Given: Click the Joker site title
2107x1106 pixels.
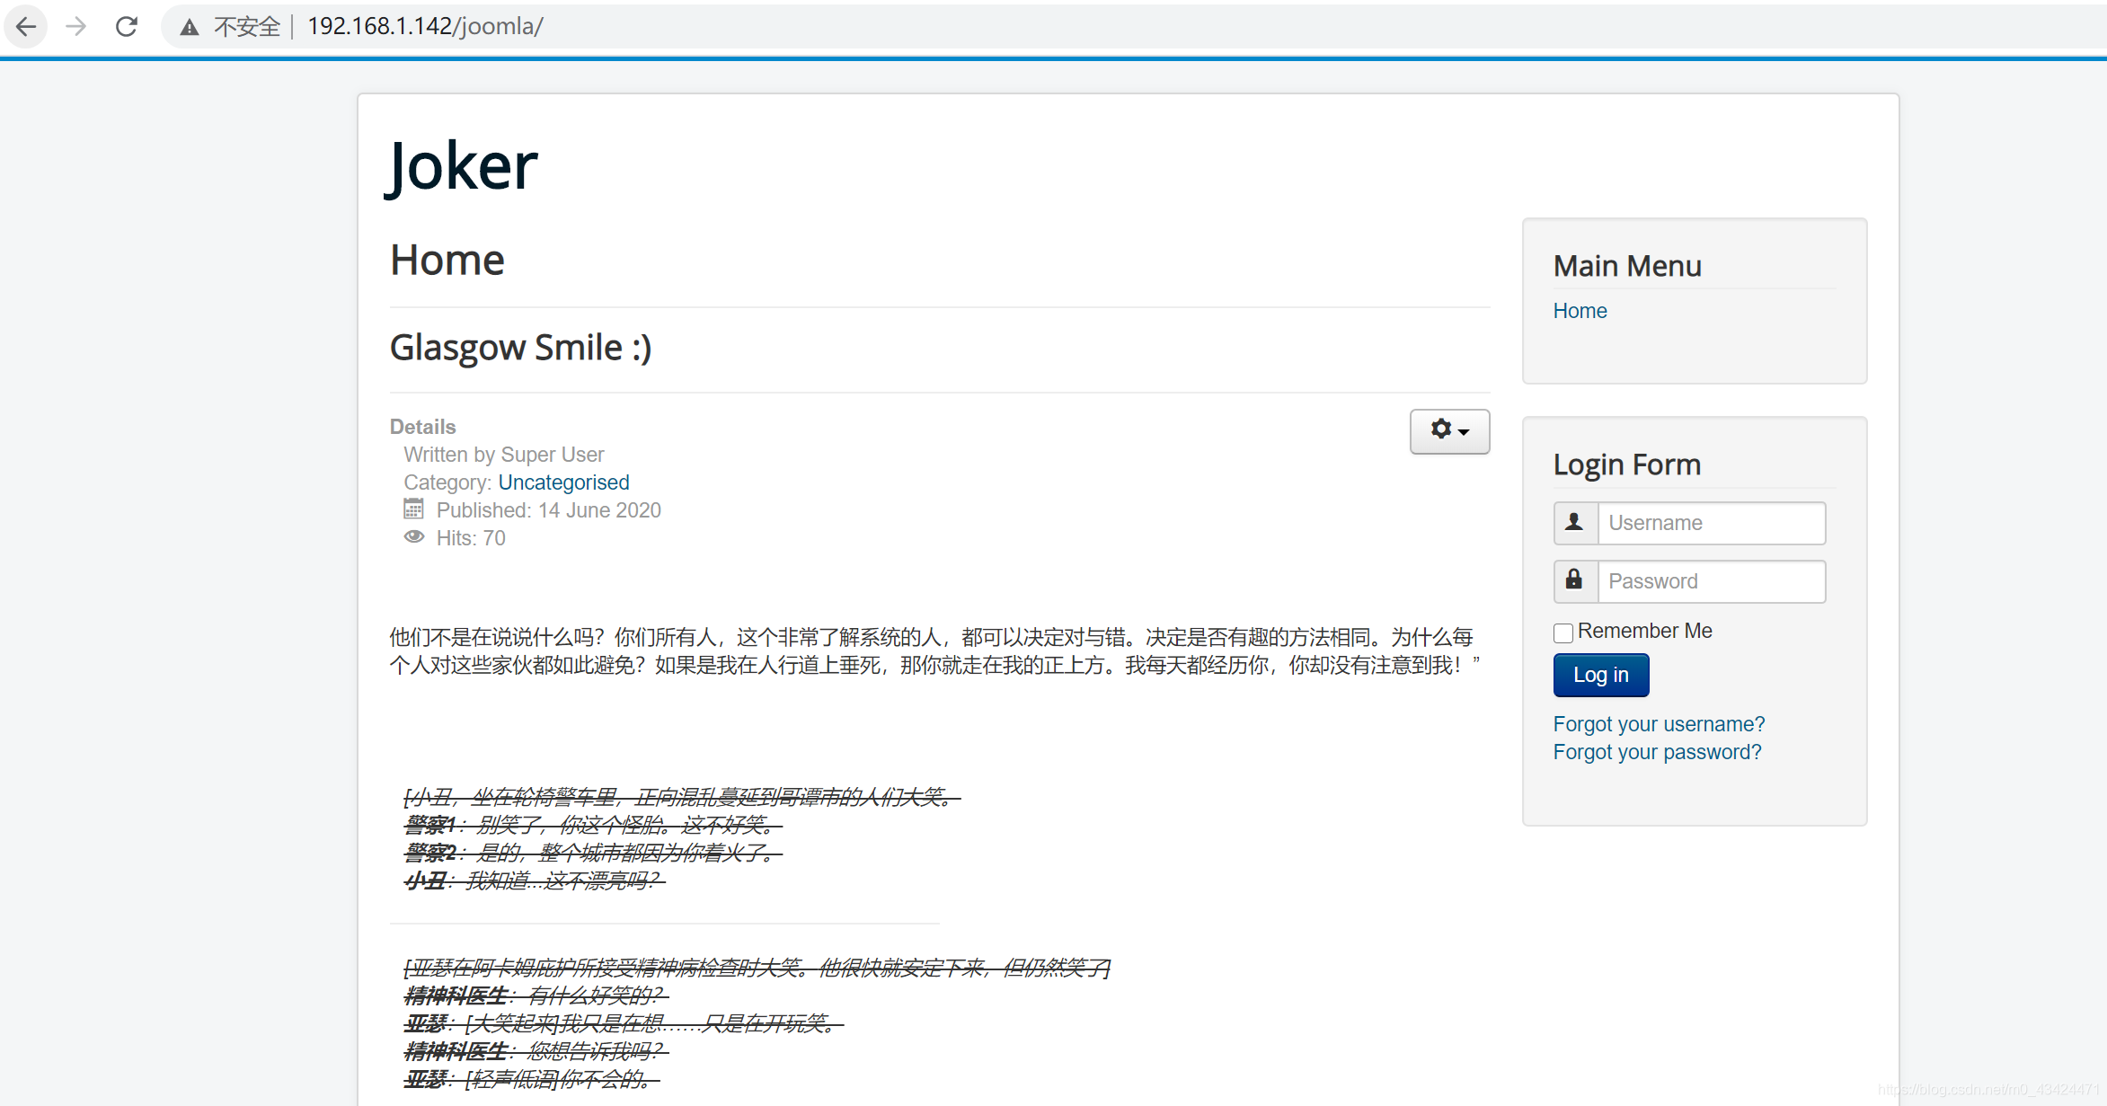Looking at the screenshot, I should 463,166.
